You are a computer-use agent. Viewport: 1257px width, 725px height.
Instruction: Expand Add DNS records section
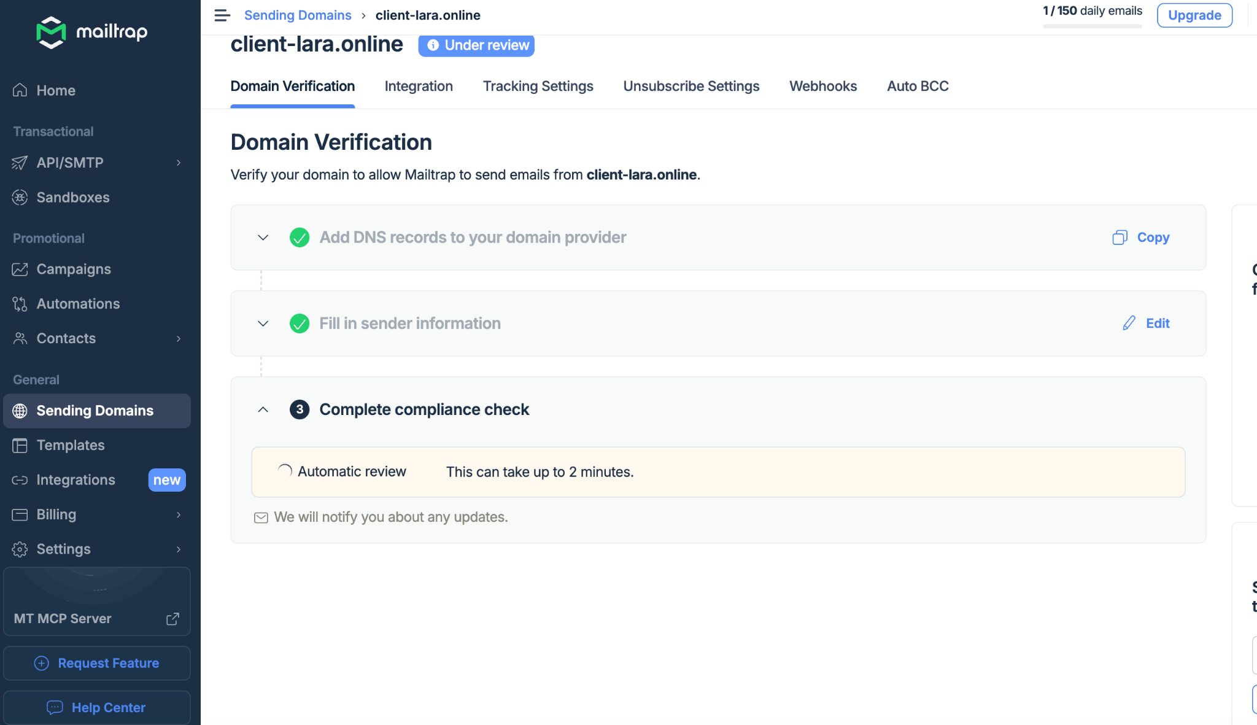(263, 238)
